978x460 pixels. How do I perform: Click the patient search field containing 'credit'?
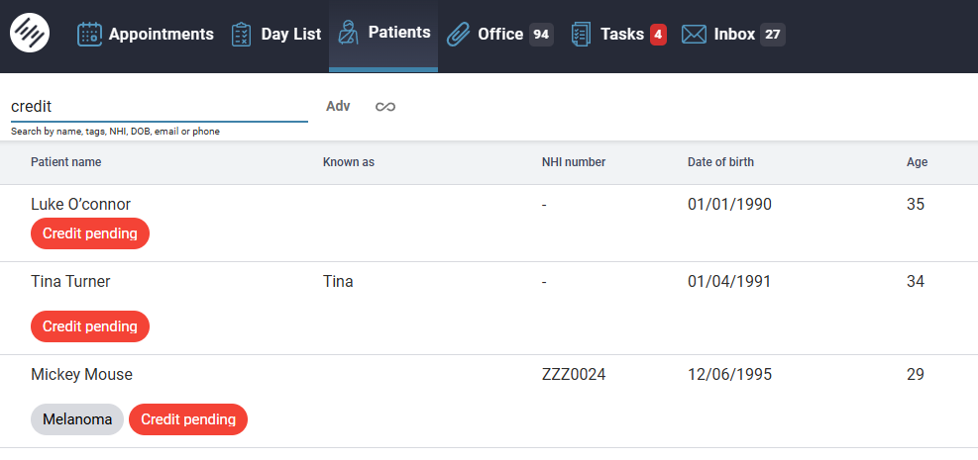click(x=159, y=106)
